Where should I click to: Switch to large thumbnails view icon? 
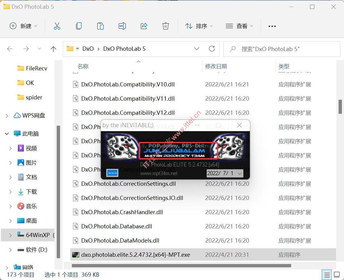coord(337,275)
